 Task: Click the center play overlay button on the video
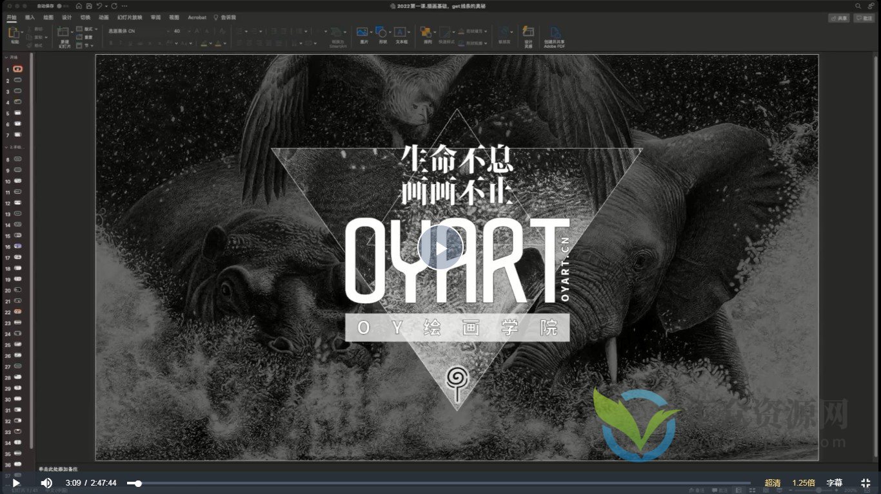tap(440, 247)
